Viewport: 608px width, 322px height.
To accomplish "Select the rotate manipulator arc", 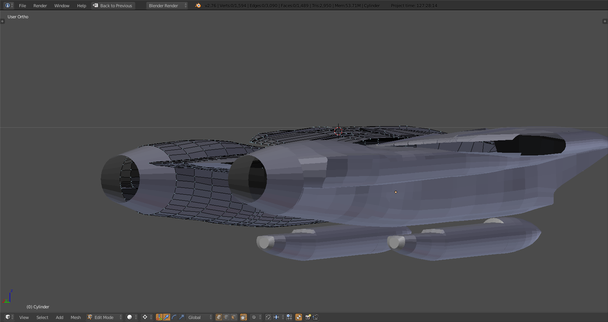I will [174, 317].
